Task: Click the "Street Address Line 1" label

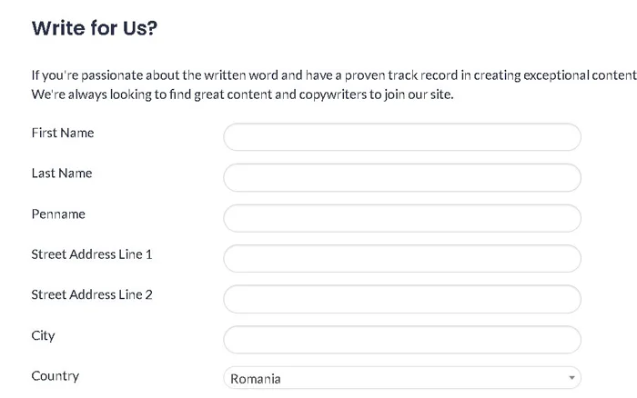Action: [92, 254]
